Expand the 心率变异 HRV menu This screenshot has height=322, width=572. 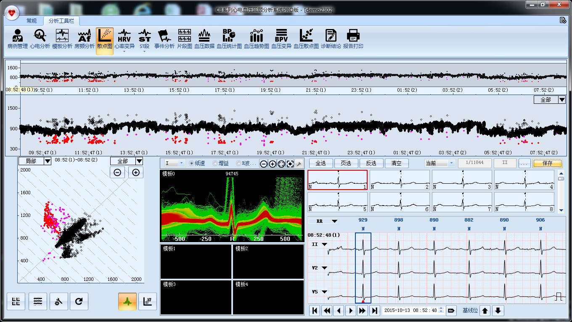[x=124, y=52]
